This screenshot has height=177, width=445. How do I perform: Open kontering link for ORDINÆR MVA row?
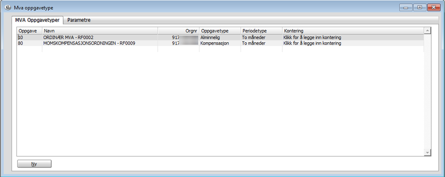click(x=353, y=37)
